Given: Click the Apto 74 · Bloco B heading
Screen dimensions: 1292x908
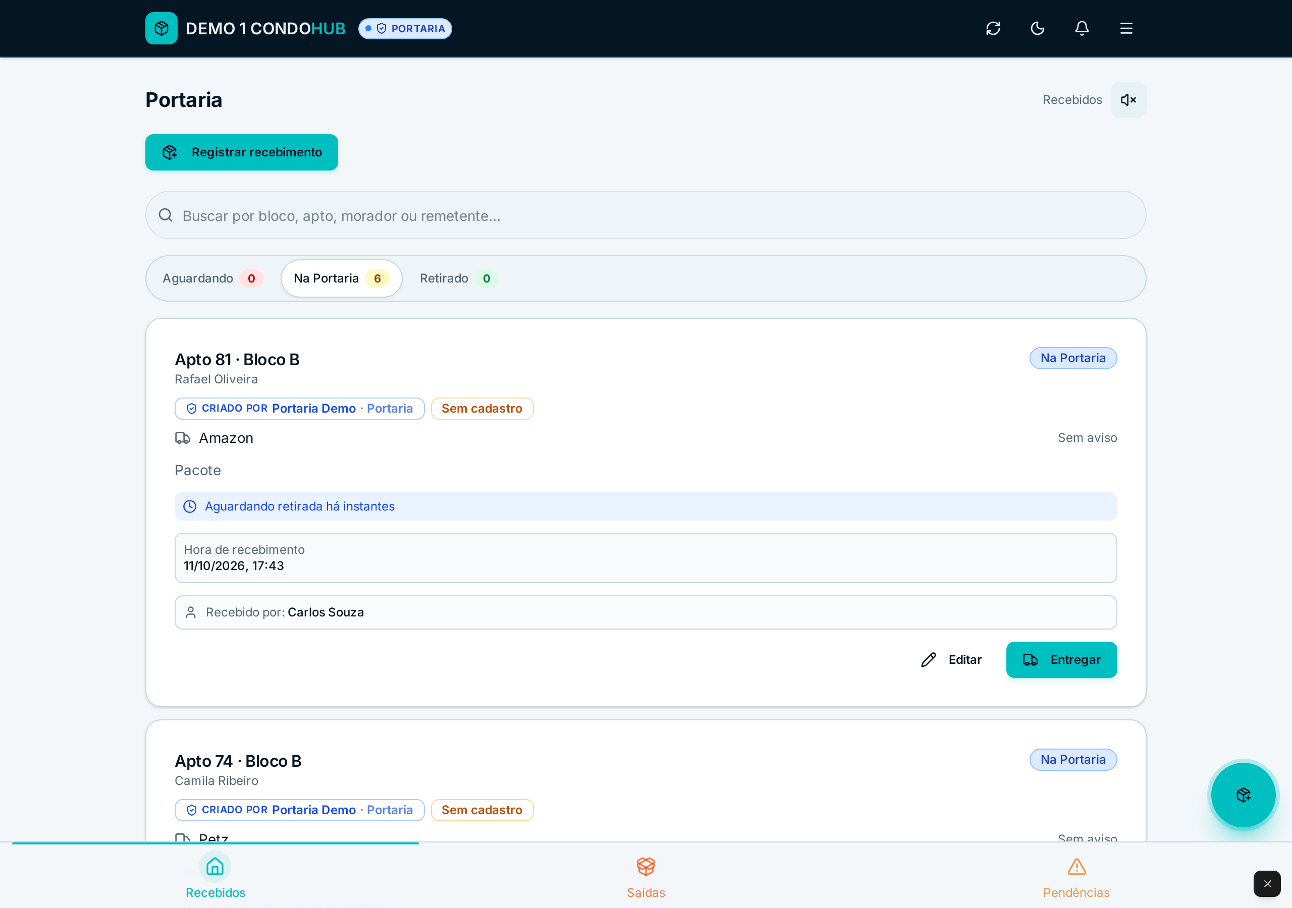Looking at the screenshot, I should pyautogui.click(x=238, y=761).
